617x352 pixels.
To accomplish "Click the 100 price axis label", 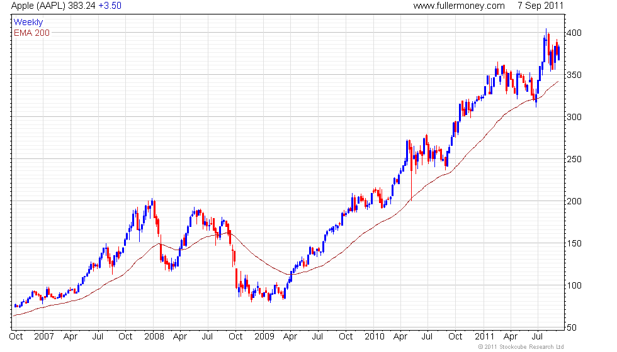I will click(x=574, y=285).
